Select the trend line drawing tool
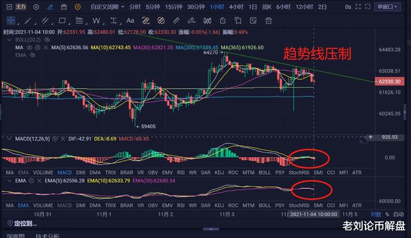 pos(28,20)
